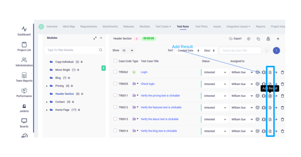Toggle the select-all checkbox in table header
This screenshot has height=157, width=301.
pyautogui.click(x=115, y=61)
